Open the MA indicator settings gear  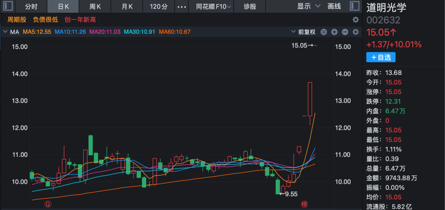pyautogui.click(x=355, y=32)
